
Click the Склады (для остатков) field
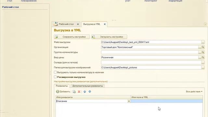pos(151,62)
